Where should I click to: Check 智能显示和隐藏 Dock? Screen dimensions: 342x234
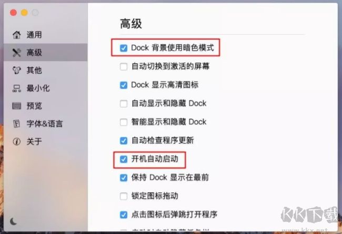124,121
